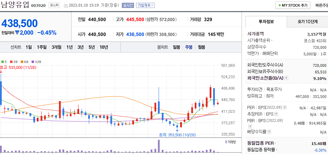Show 주봉 weekly candle chart

(189, 47)
